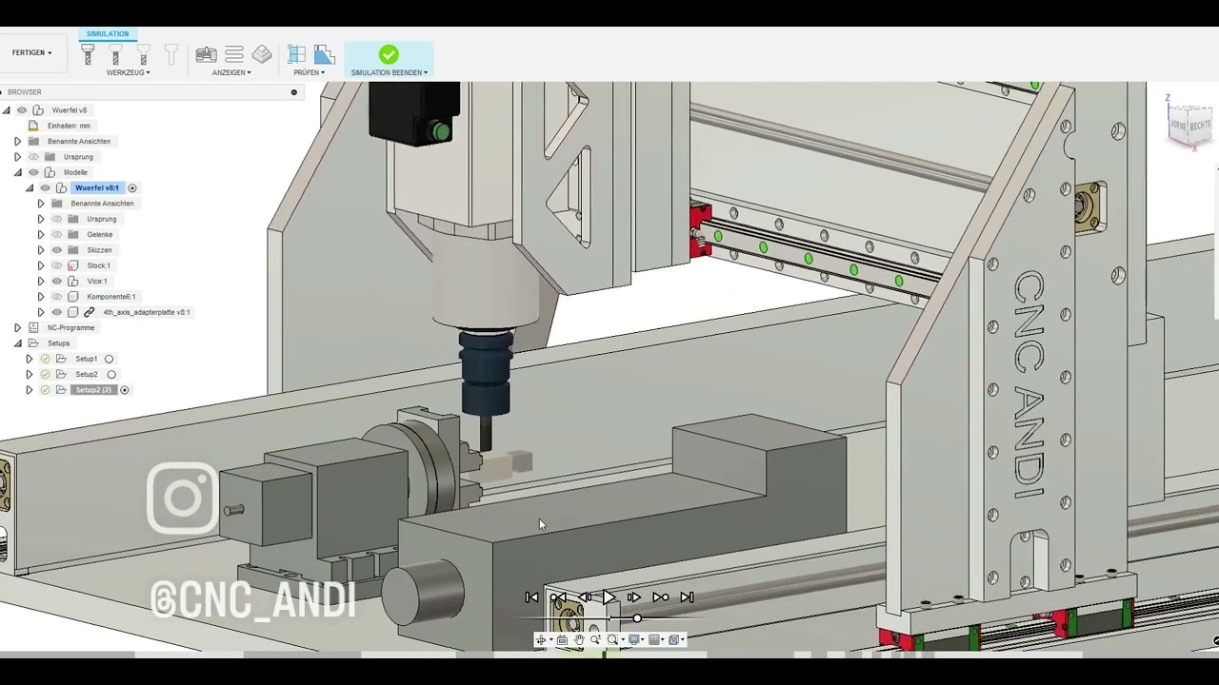
Task: Open the Werkzeug dropdown menu
Action: 128,73
